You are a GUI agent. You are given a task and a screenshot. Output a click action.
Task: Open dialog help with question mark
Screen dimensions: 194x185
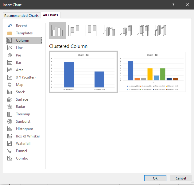click(x=173, y=5)
